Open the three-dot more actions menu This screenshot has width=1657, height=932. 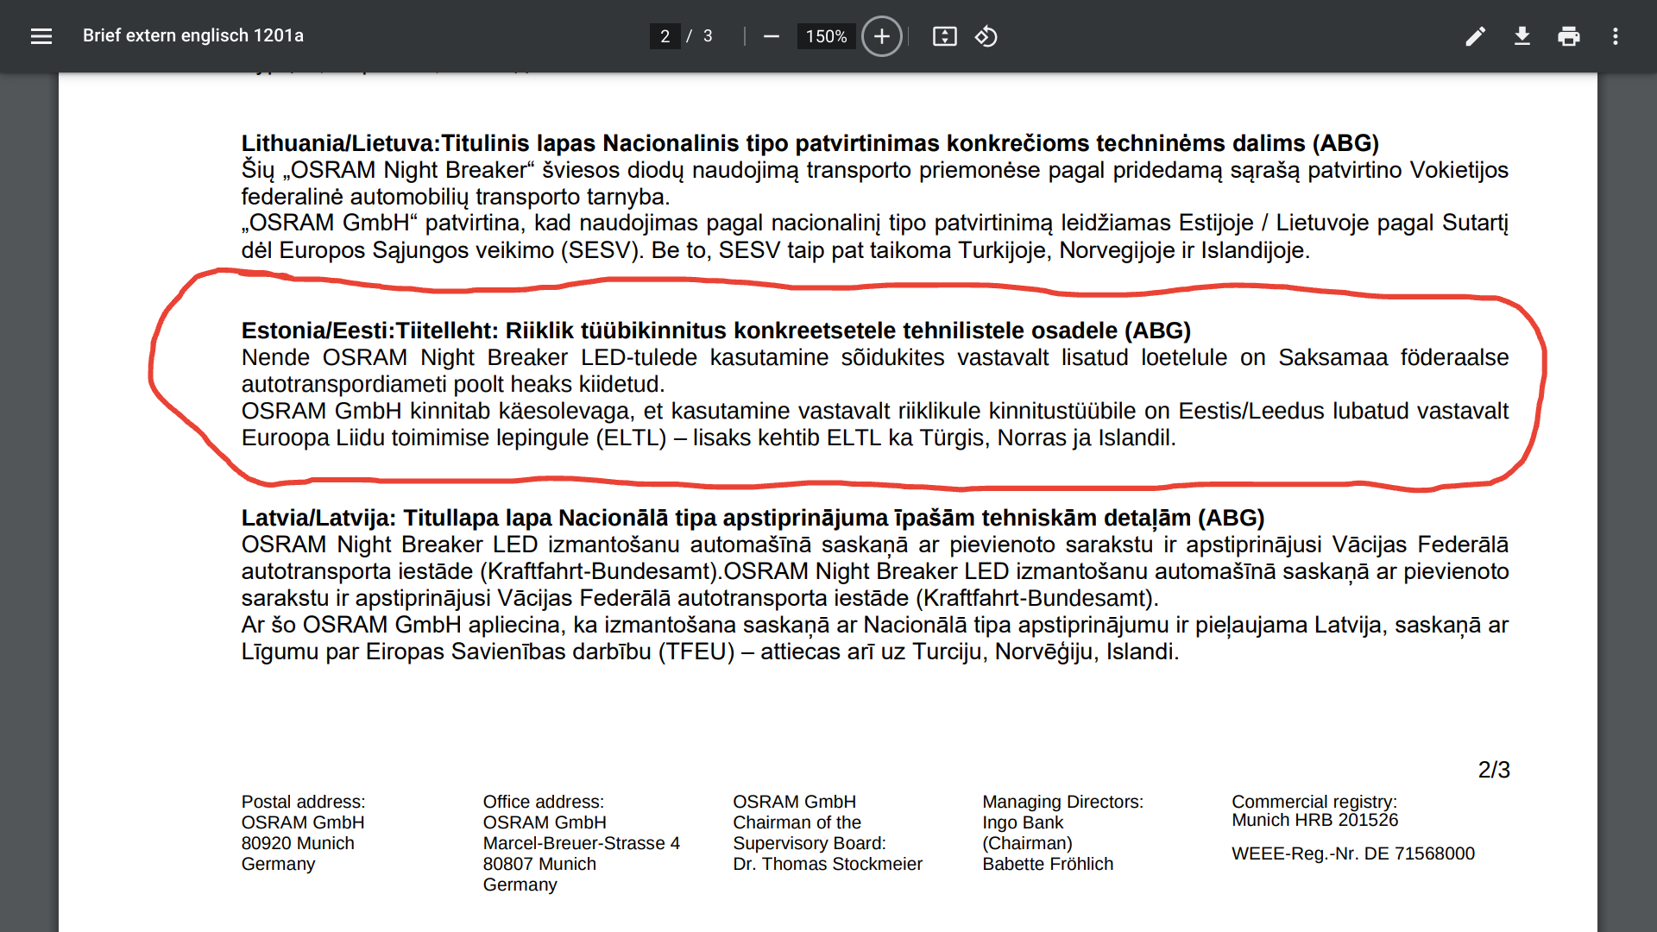coord(1615,36)
